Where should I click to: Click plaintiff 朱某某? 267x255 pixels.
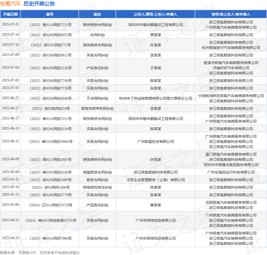pyautogui.click(x=156, y=88)
